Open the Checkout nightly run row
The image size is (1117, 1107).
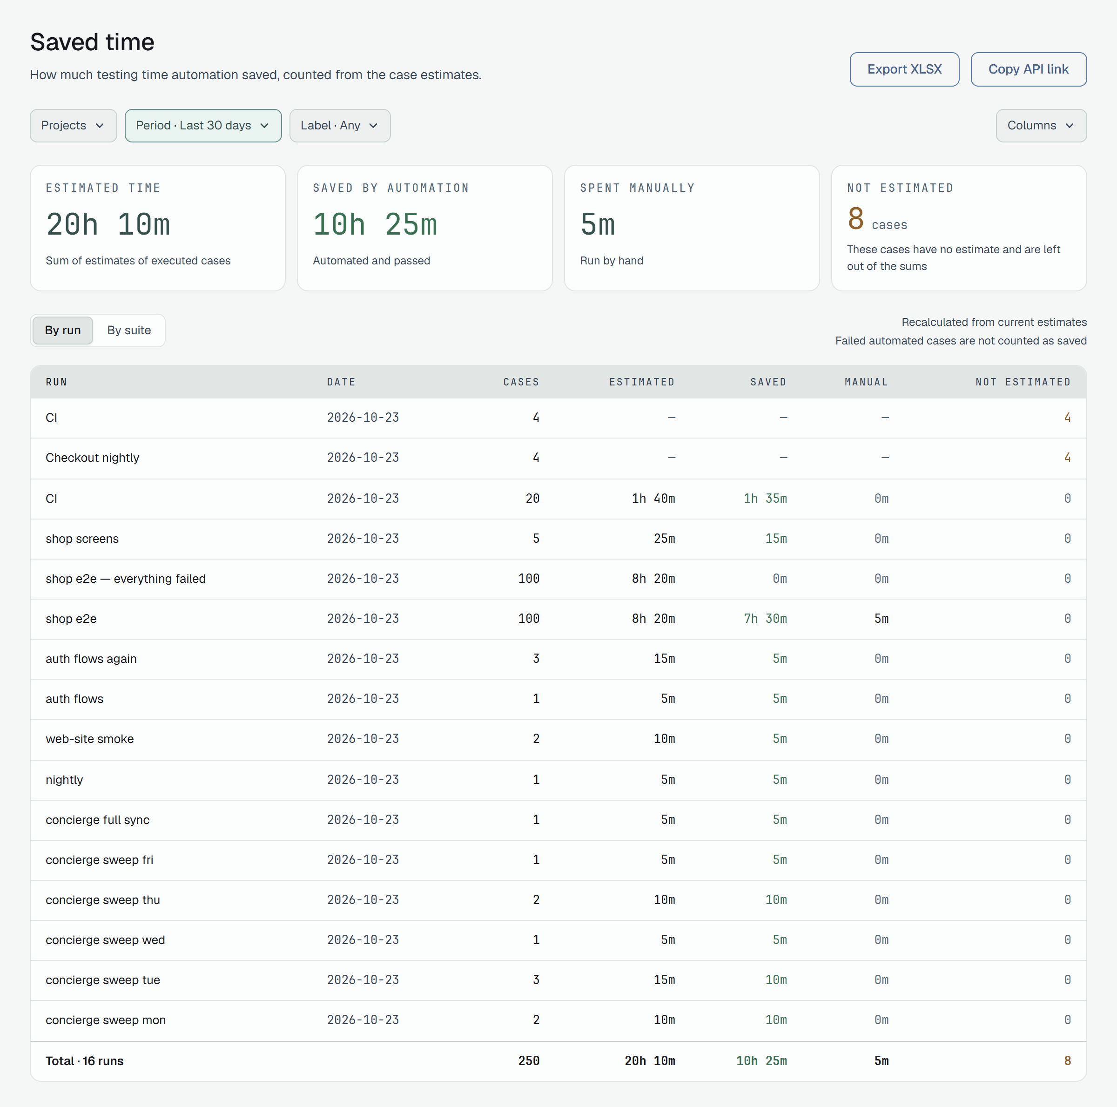pos(558,458)
